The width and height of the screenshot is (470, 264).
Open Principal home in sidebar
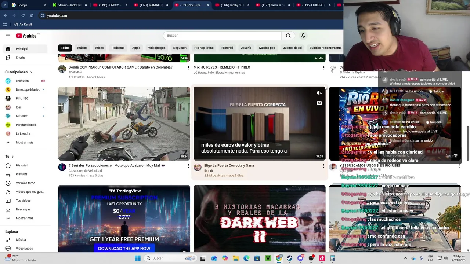tap(25, 49)
